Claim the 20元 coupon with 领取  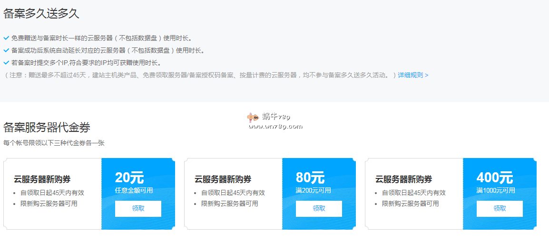coord(138,208)
